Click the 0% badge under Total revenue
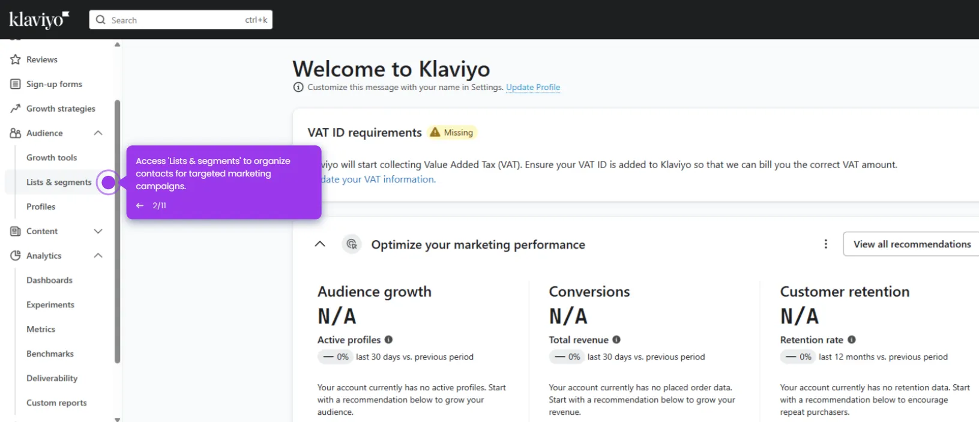 (x=567, y=357)
